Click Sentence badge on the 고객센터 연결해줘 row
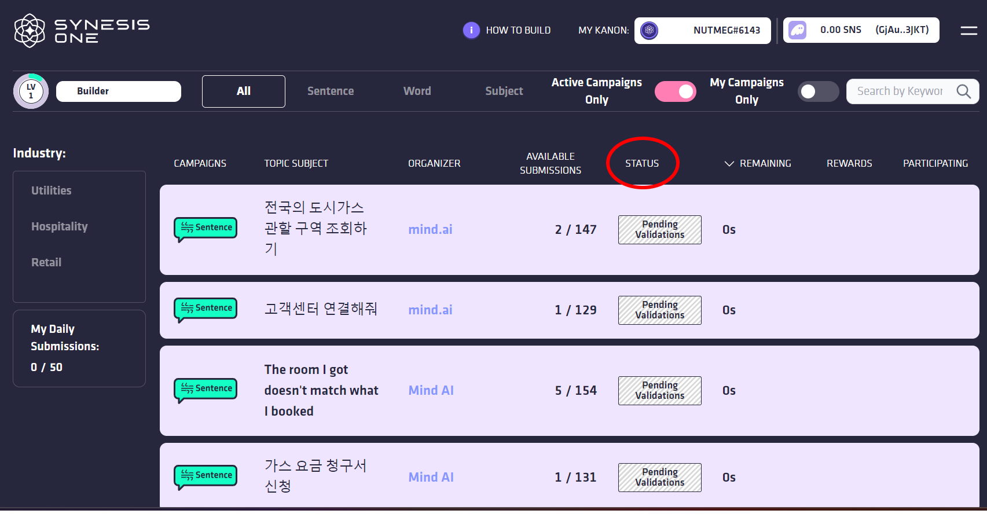 [206, 309]
